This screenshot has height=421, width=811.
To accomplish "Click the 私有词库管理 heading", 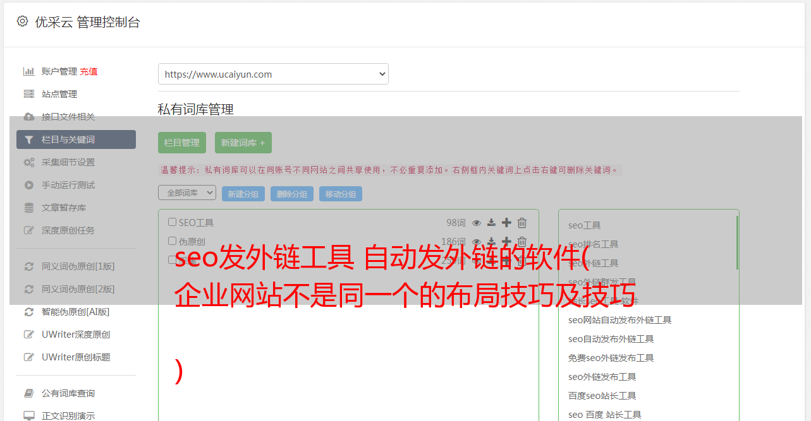I will click(x=196, y=109).
